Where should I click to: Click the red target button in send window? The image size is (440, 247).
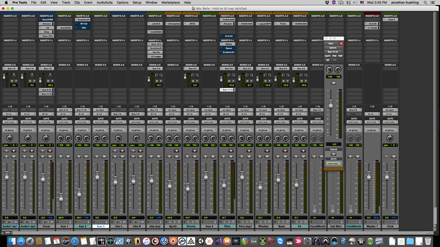341,44
